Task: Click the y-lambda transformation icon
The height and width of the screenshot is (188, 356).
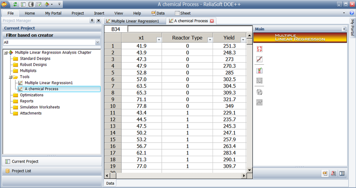Action: pos(259,92)
